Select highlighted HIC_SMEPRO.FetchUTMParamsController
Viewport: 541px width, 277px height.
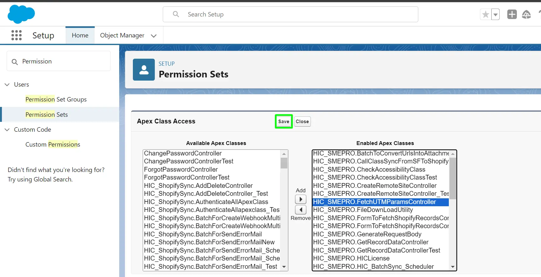tap(381, 202)
